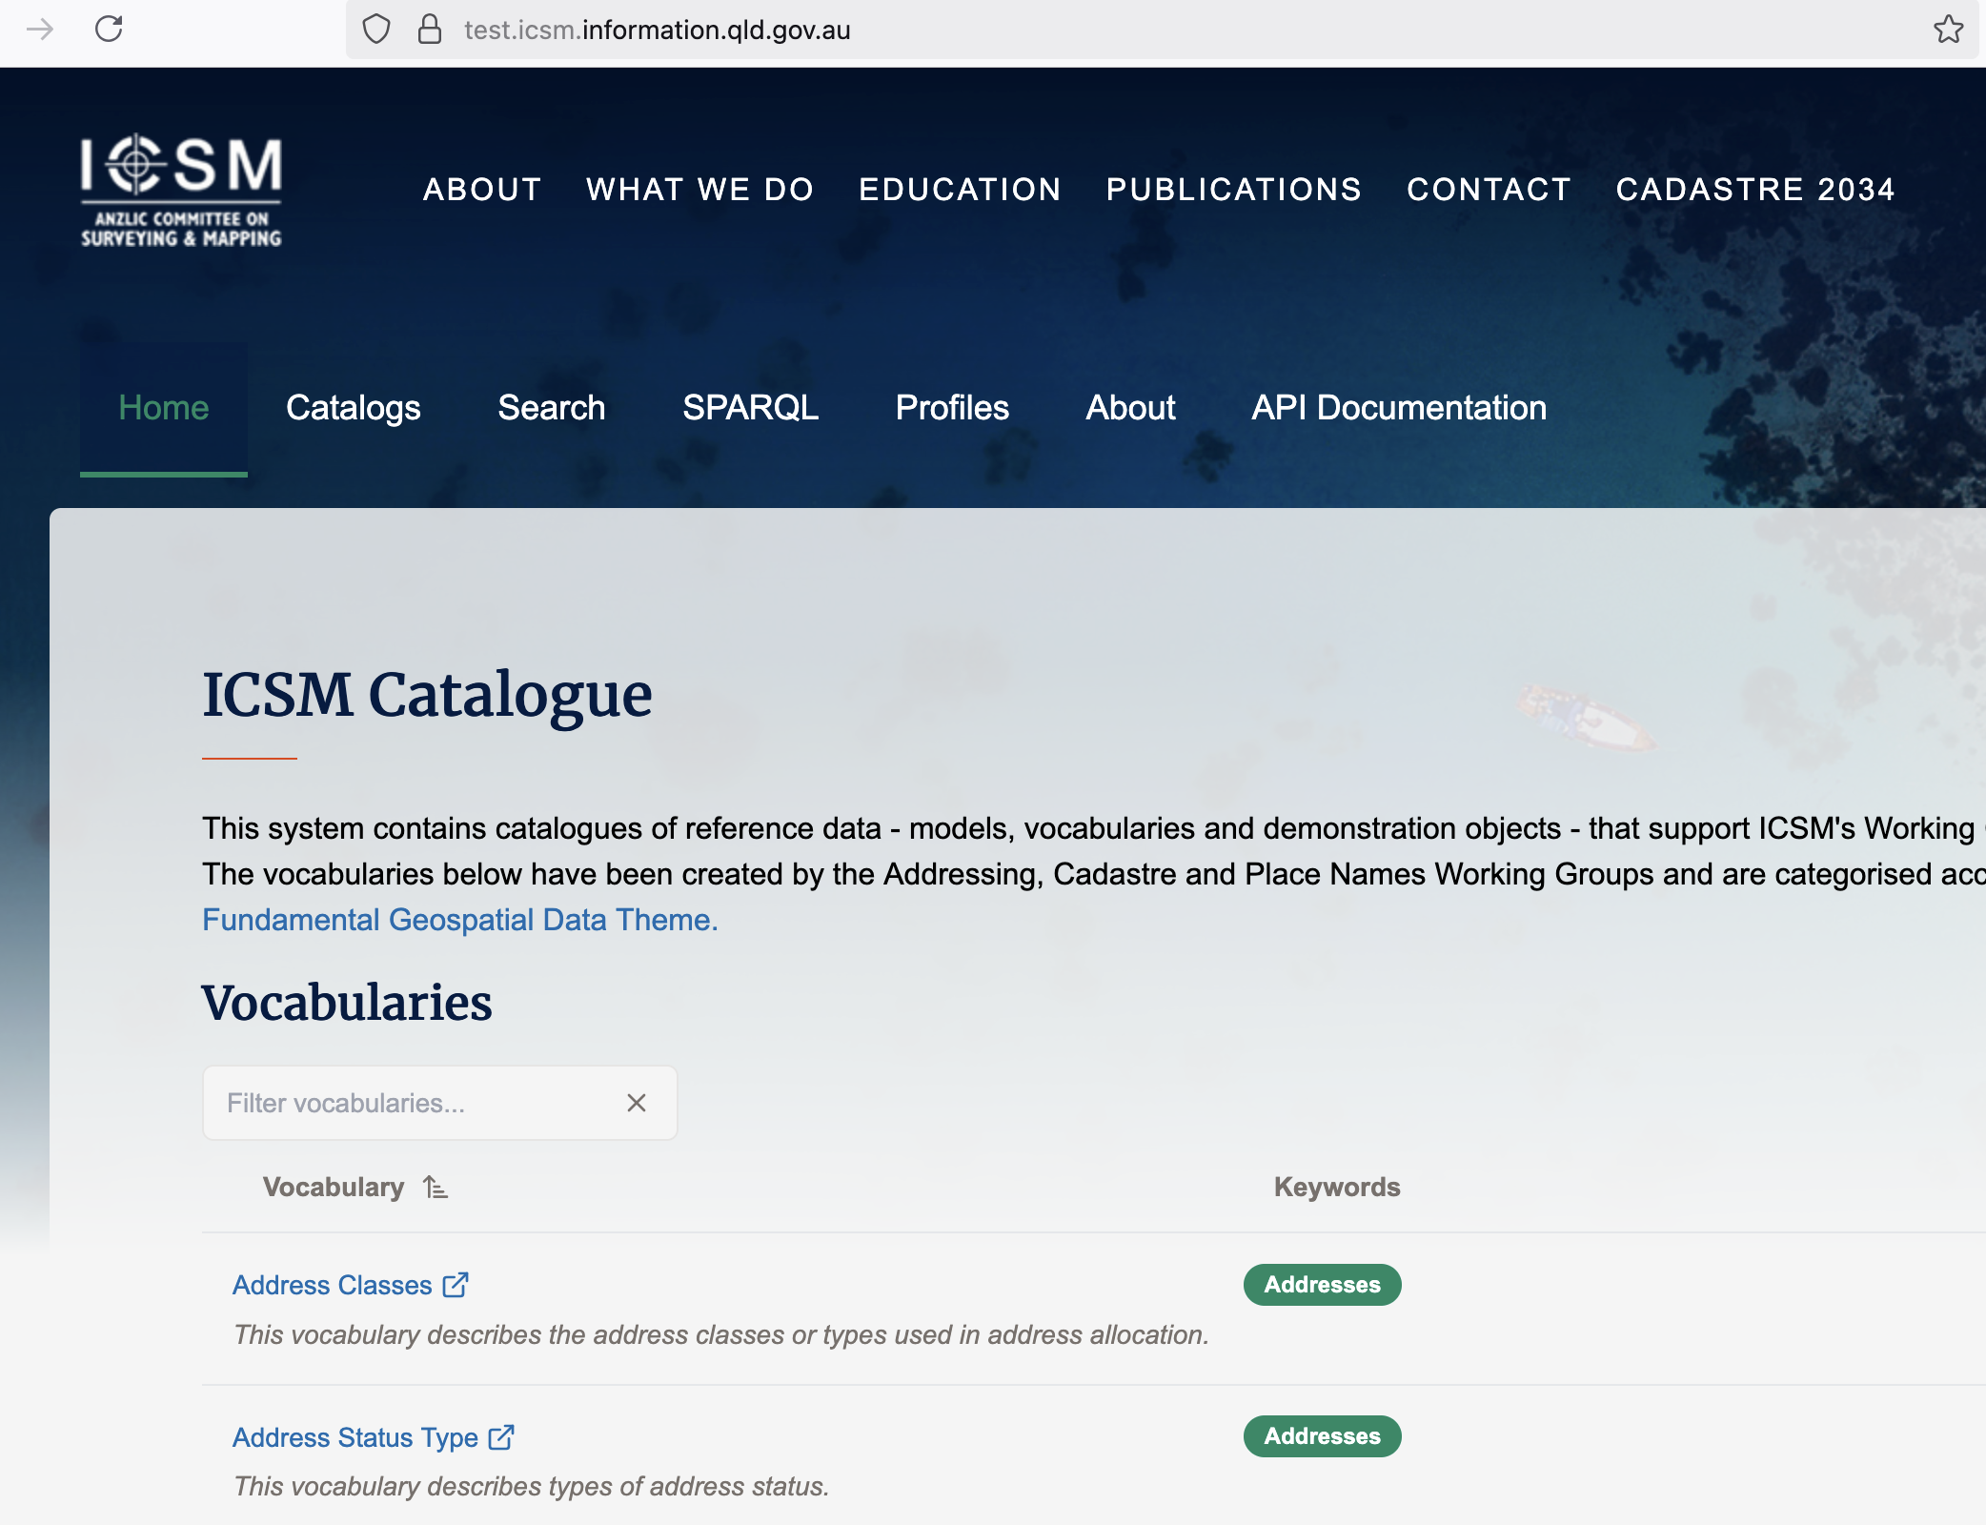Image resolution: width=1986 pixels, height=1525 pixels.
Task: Clear the vocabulary filter with the X icon
Action: 637,1103
